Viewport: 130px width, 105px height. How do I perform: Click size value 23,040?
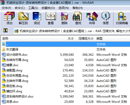69,65
